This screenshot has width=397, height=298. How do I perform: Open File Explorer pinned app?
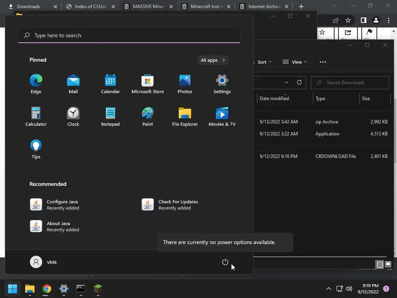(x=185, y=117)
